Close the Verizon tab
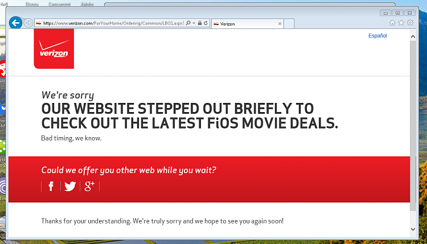 [x=280, y=24]
